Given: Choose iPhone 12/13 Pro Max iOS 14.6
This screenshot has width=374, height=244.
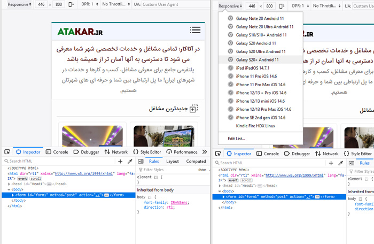Looking at the screenshot, I should coord(261,109).
